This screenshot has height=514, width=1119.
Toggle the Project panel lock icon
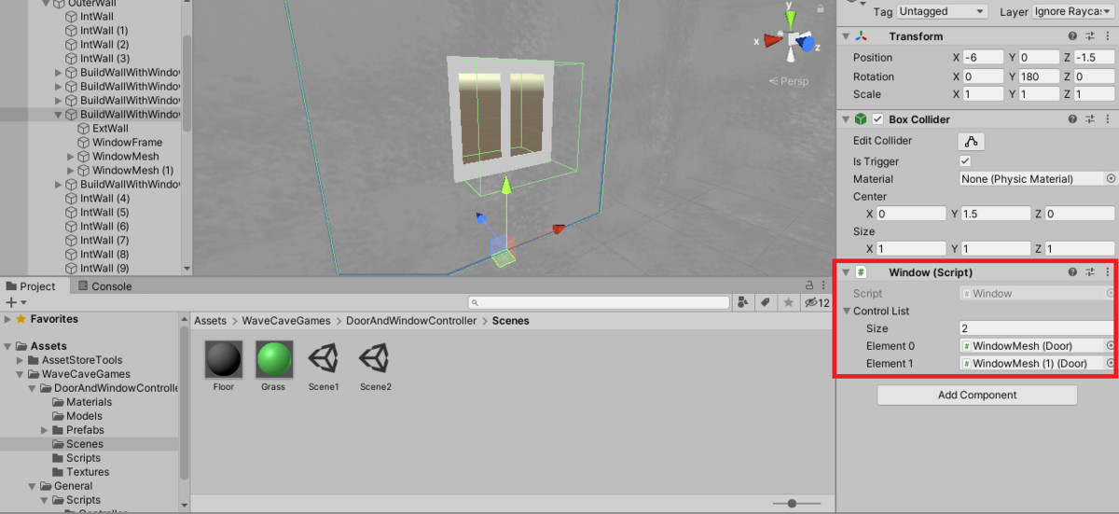click(x=809, y=285)
